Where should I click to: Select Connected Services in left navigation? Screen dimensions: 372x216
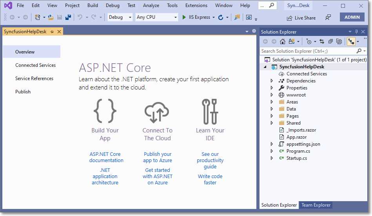(x=35, y=65)
